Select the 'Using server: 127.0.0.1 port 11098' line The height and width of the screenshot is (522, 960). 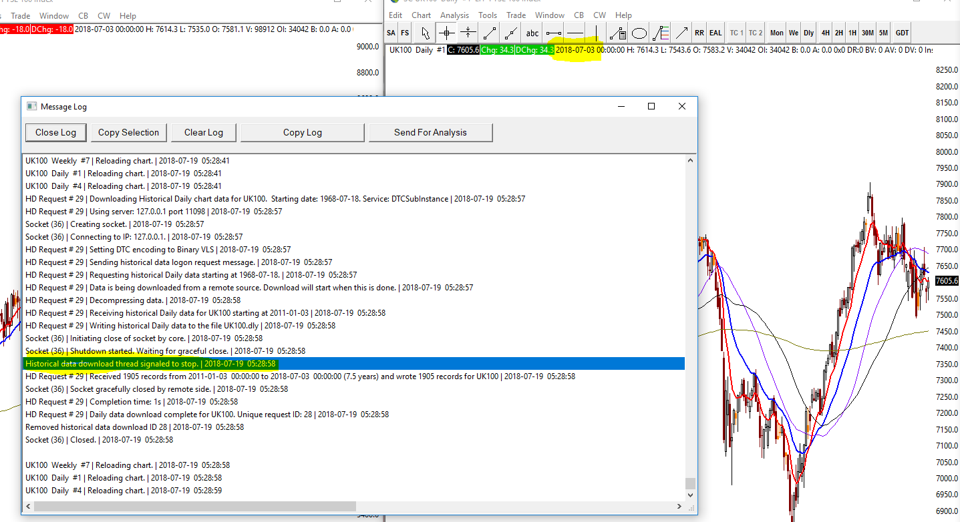154,212
